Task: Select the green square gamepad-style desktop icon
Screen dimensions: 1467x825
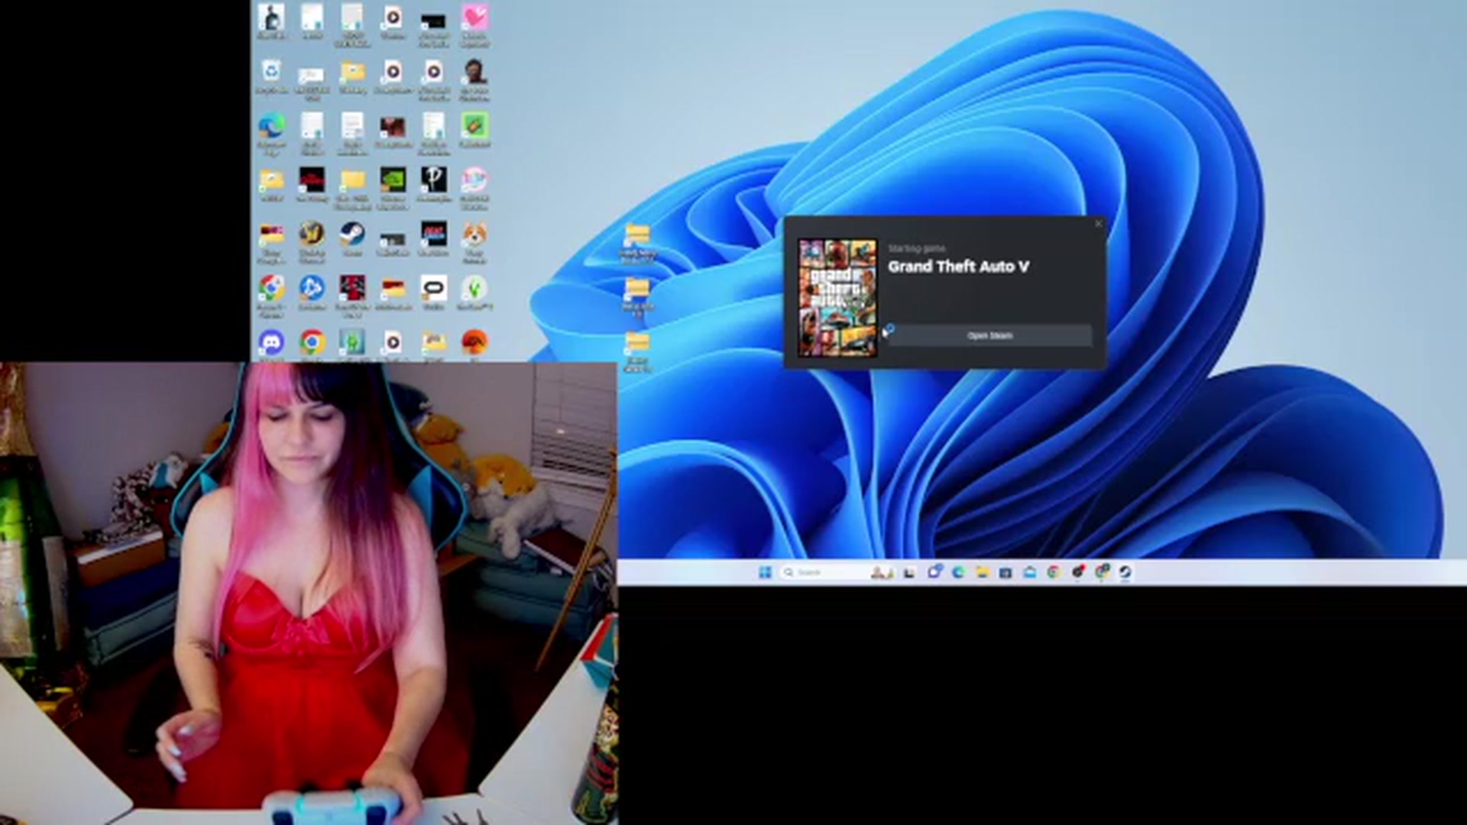Action: pos(474,125)
